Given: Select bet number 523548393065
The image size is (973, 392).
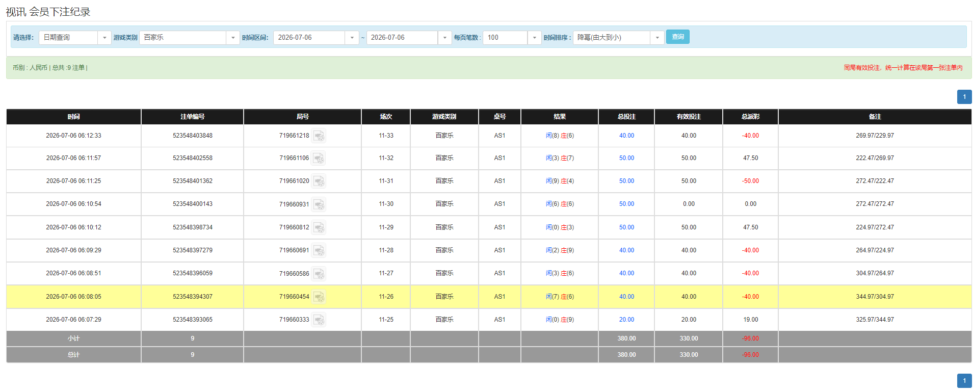Looking at the screenshot, I should [x=193, y=320].
